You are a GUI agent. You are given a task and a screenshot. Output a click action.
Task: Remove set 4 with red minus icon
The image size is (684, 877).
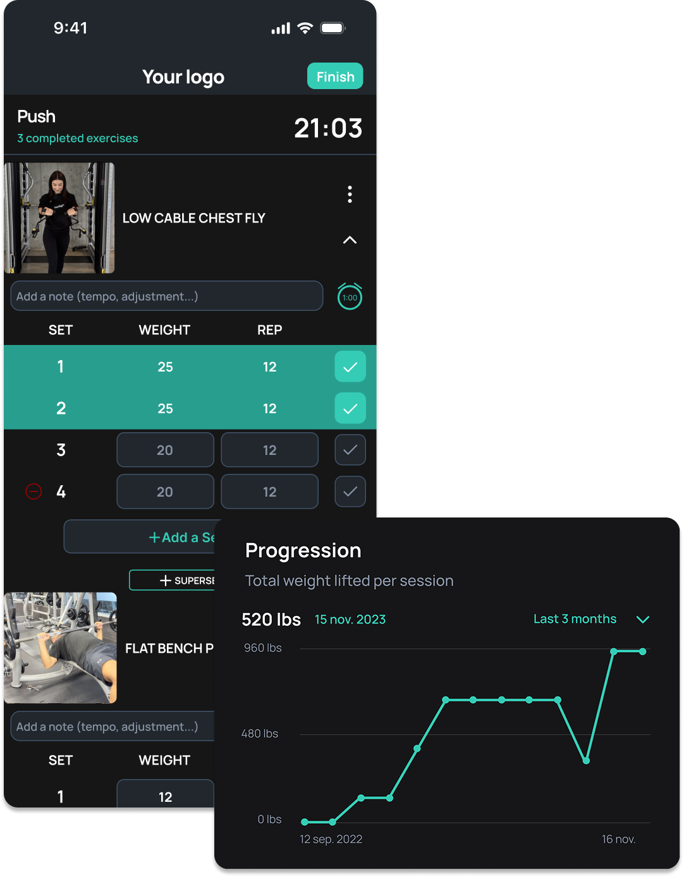(34, 491)
